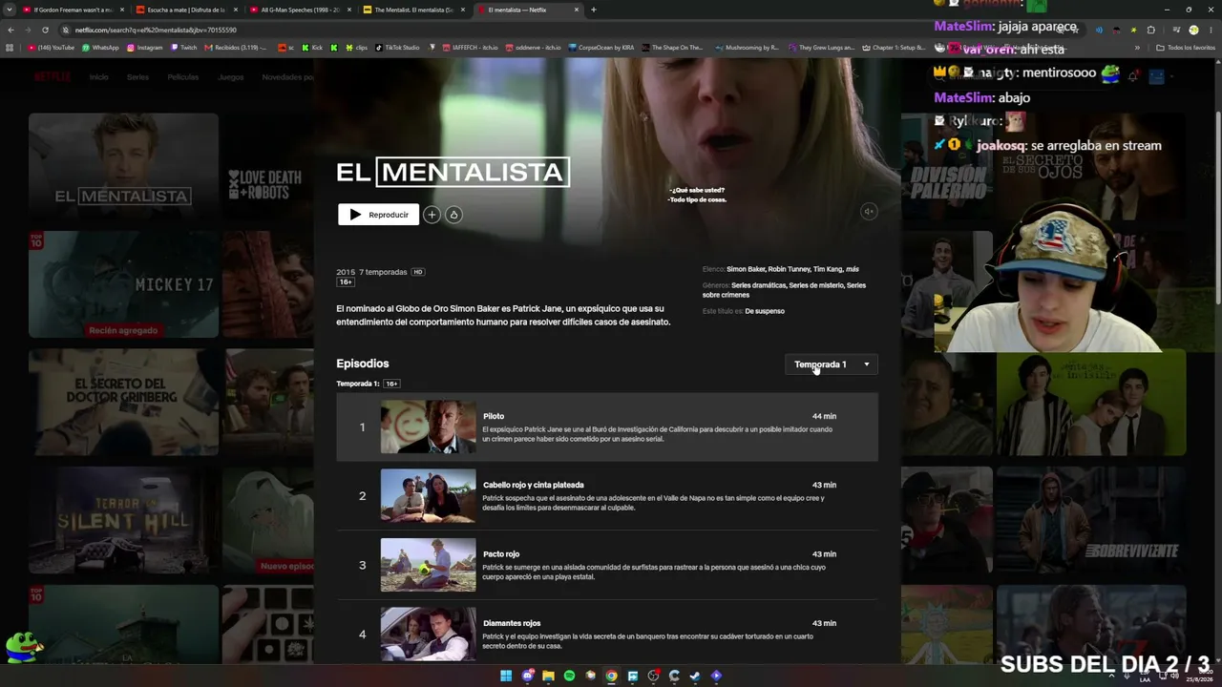Reload the Netflix page

[x=45, y=30]
